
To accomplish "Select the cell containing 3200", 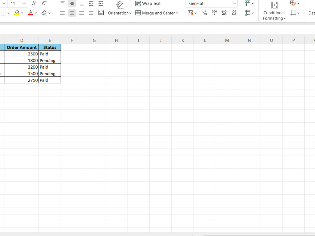I will coord(21,67).
